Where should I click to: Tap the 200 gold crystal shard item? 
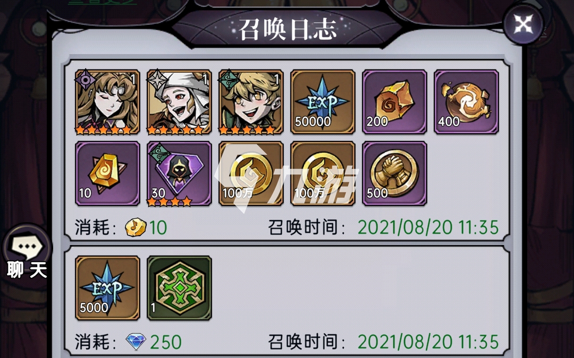point(394,102)
